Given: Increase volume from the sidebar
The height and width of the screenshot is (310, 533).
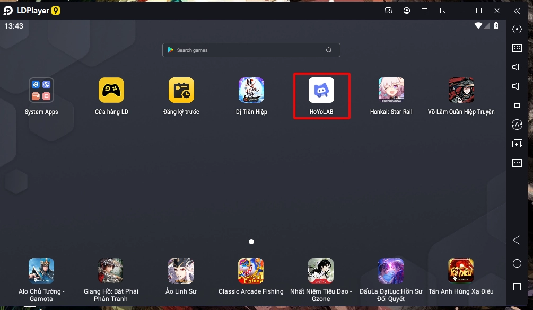Looking at the screenshot, I should 517,67.
